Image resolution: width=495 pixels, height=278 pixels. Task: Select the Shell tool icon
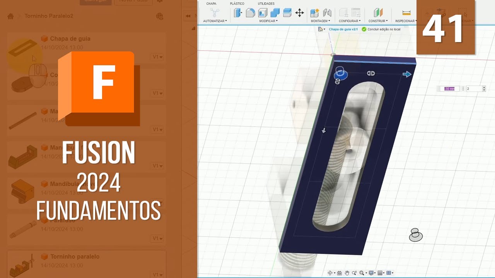click(263, 13)
